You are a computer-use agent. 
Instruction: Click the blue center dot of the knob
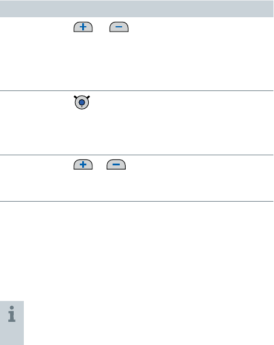click(82, 102)
